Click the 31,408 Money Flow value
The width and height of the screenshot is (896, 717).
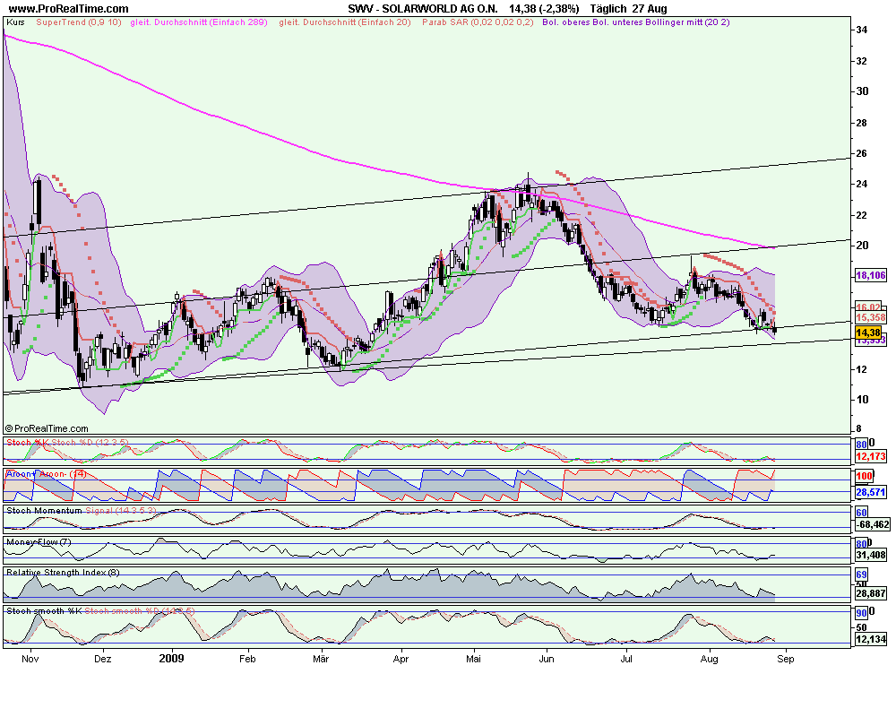tap(870, 555)
